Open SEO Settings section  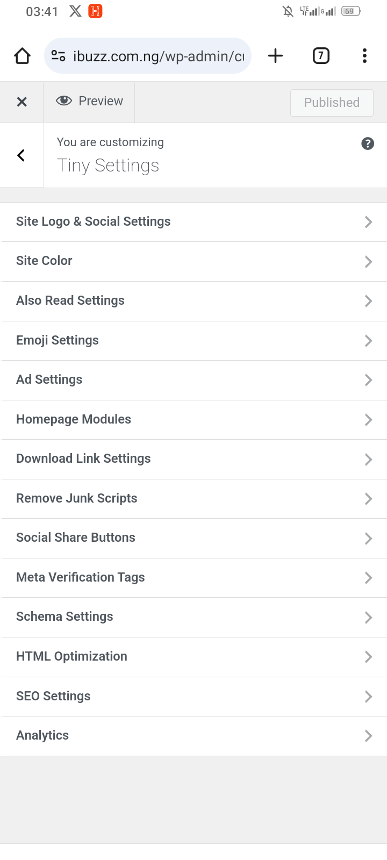[193, 697]
